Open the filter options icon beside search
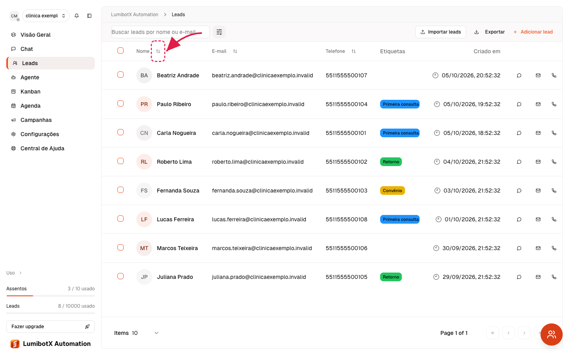The width and height of the screenshot is (569, 355). tap(219, 32)
